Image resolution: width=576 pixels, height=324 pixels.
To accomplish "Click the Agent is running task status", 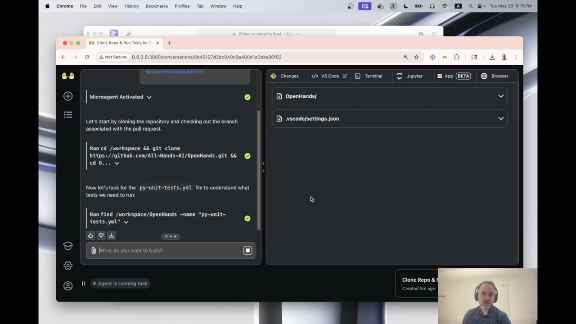I will point(120,283).
